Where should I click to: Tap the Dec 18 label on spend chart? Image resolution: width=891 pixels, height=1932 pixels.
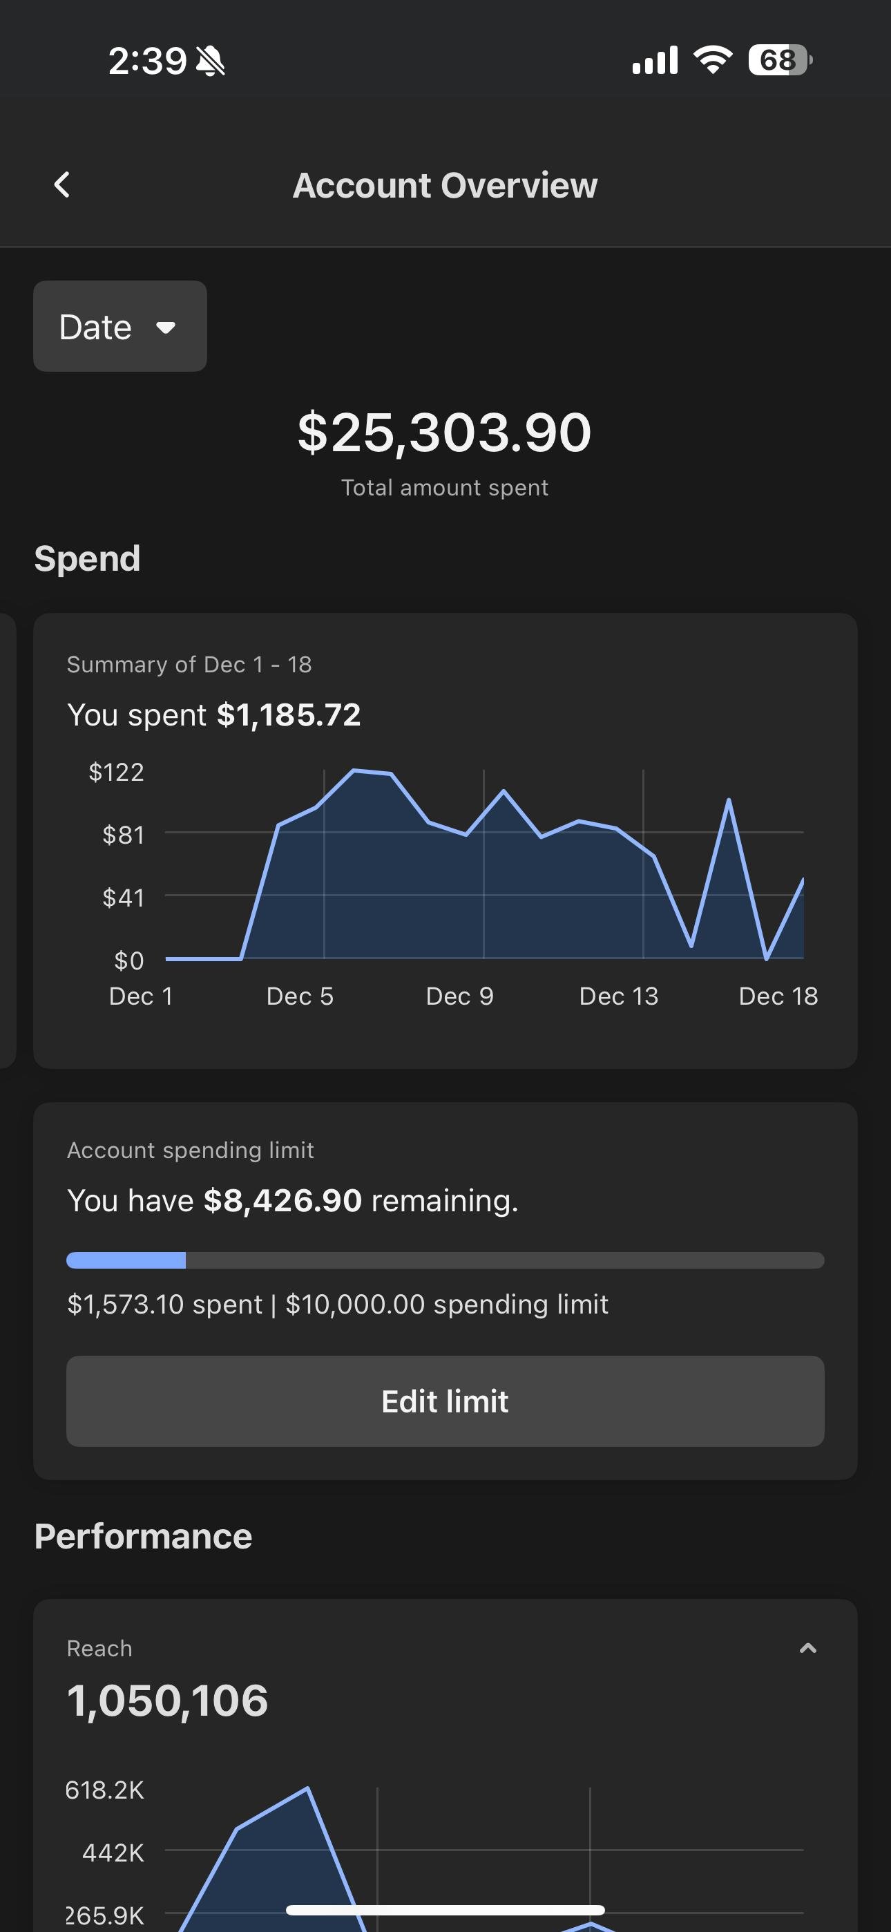click(778, 996)
